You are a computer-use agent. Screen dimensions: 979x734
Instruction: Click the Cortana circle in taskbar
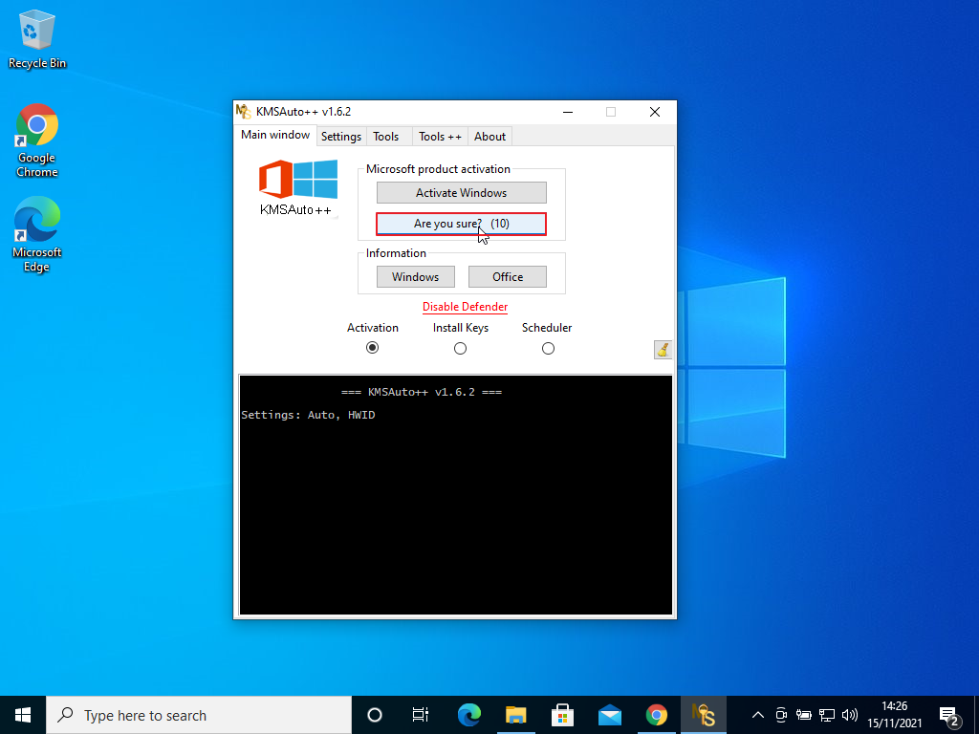[x=375, y=715]
